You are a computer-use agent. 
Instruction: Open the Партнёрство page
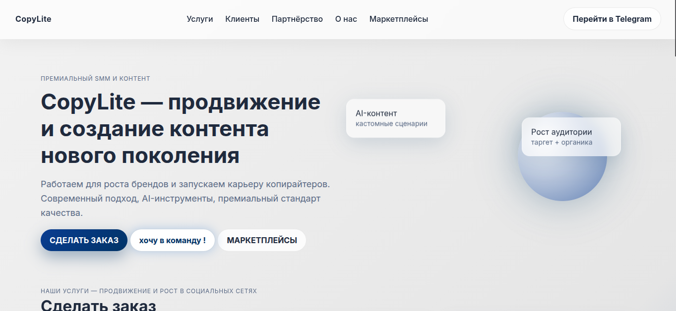pyautogui.click(x=297, y=19)
